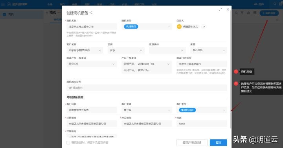Close the 创建商机报备 dialog
The height and width of the screenshot is (148, 283).
coord(228,9)
